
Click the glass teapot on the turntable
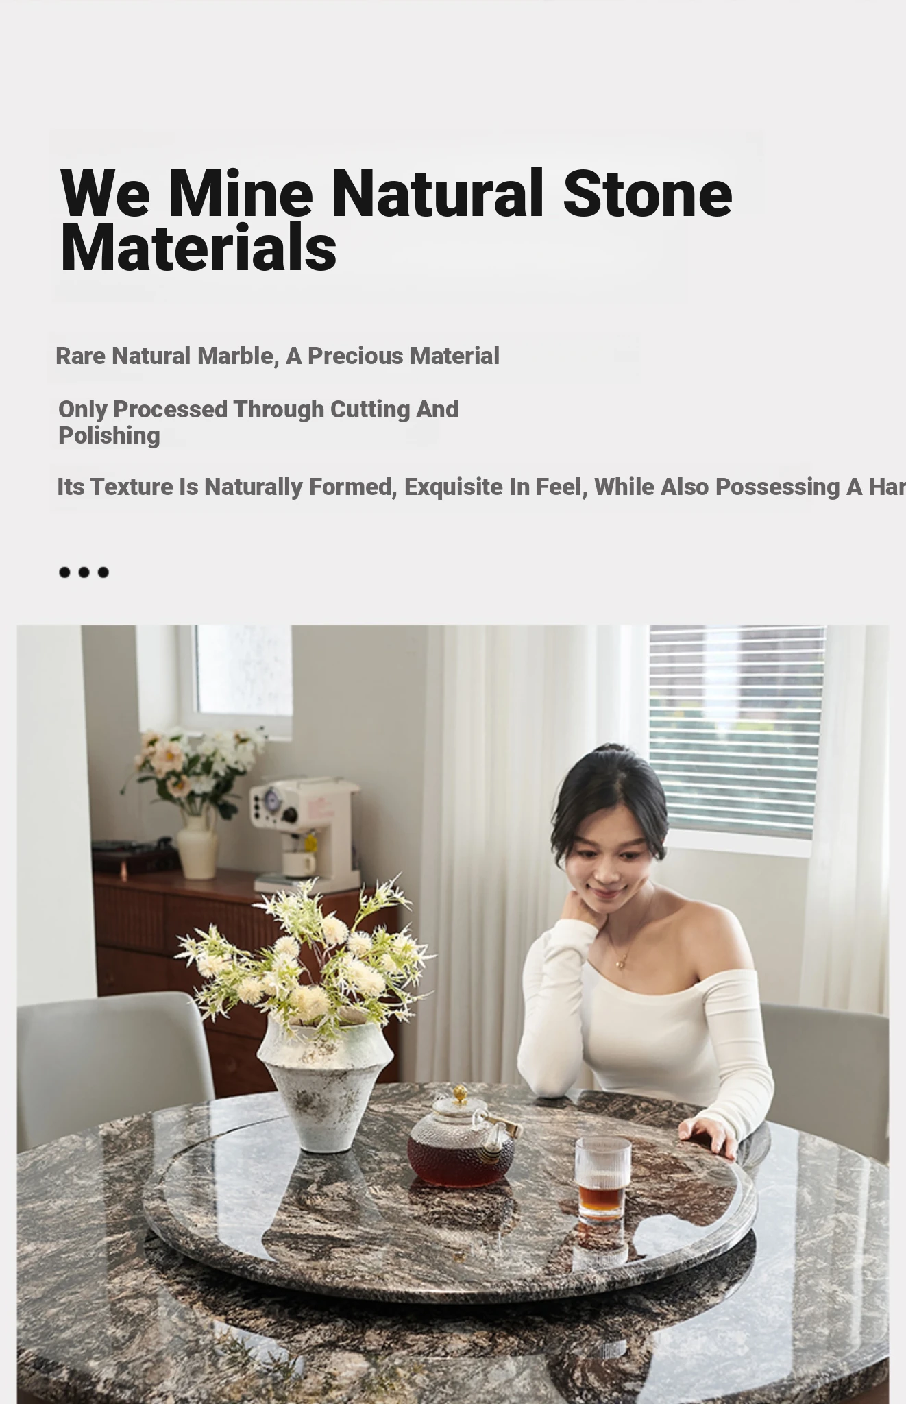tap(462, 1137)
